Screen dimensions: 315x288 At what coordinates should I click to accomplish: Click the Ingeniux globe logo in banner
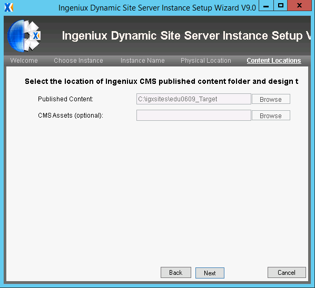pyautogui.click(x=24, y=36)
